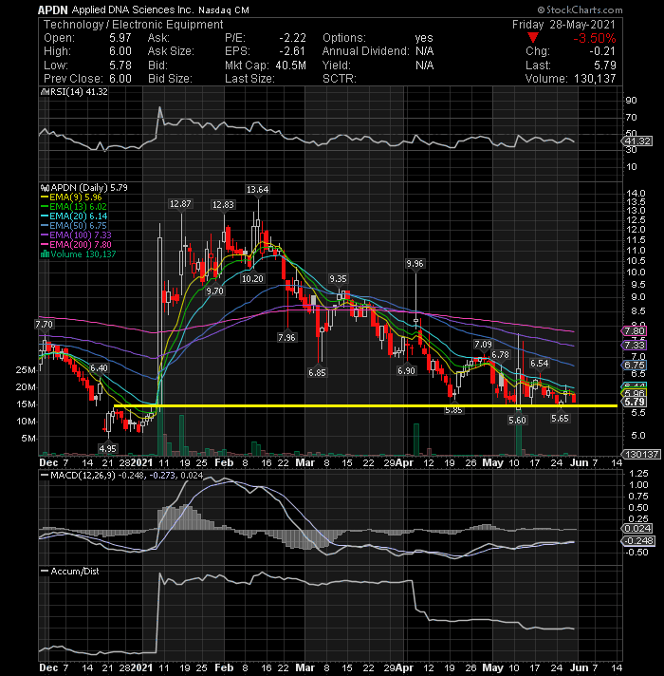Image resolution: width=664 pixels, height=676 pixels.
Task: Click the candlestick icon beside APDN (Daily)
Action: tap(45, 188)
